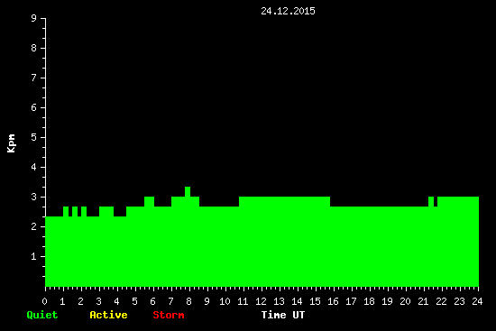Click the hour 21 tick label
Screen dimensions: 496x331
[x=423, y=301]
